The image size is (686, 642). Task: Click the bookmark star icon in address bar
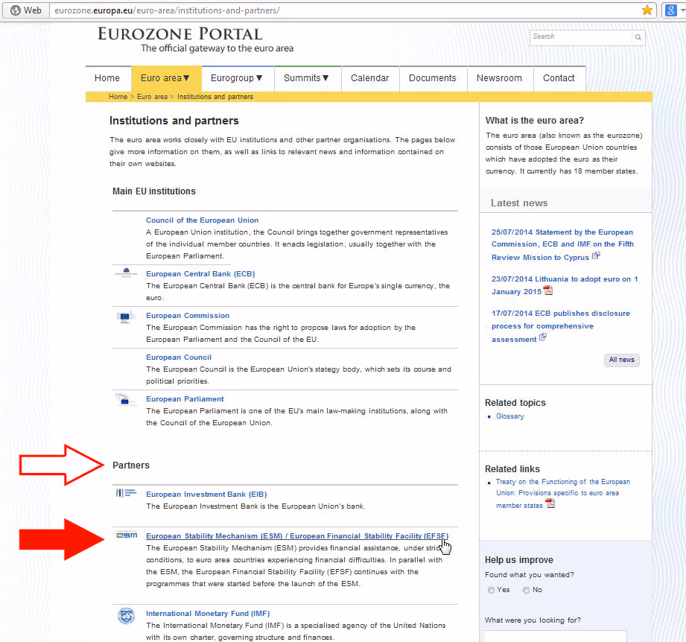(x=647, y=10)
